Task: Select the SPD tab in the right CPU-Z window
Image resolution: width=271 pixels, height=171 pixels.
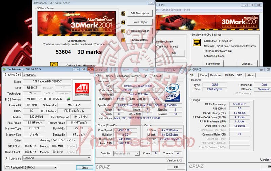Action: click(239, 75)
